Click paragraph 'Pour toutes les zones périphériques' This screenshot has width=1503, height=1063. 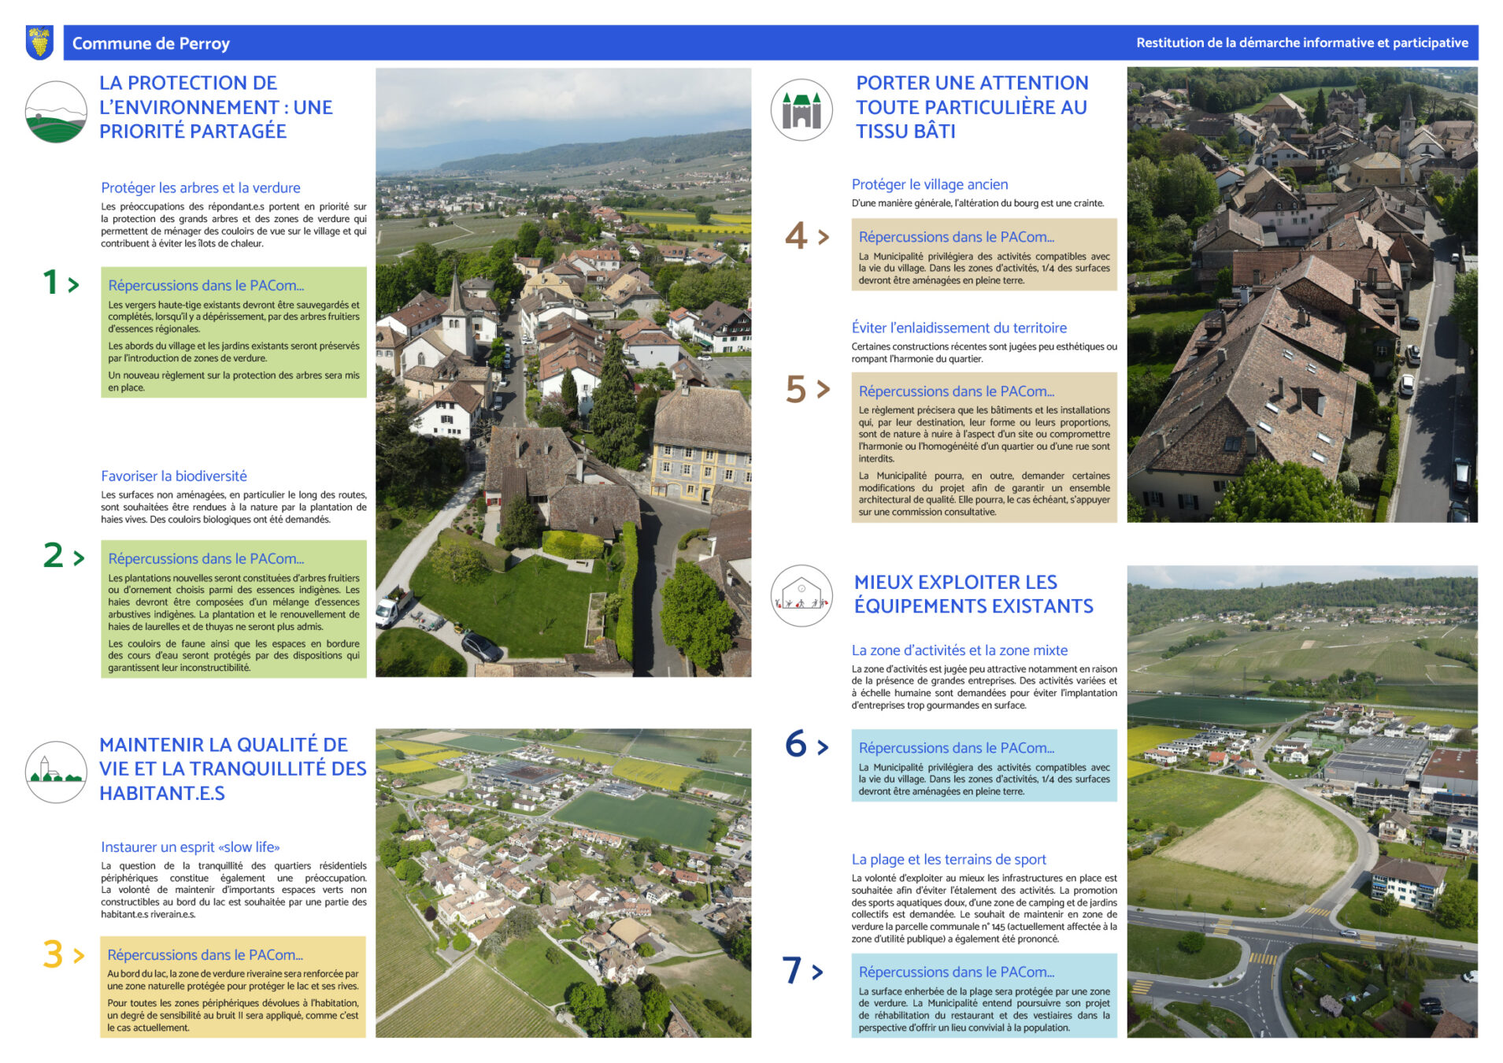233,1015
